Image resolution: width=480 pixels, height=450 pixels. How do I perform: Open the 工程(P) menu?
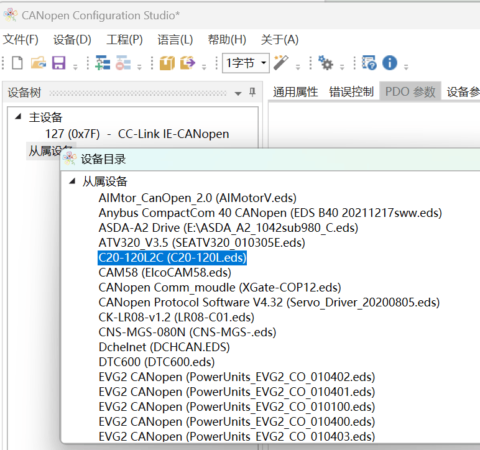pos(124,40)
